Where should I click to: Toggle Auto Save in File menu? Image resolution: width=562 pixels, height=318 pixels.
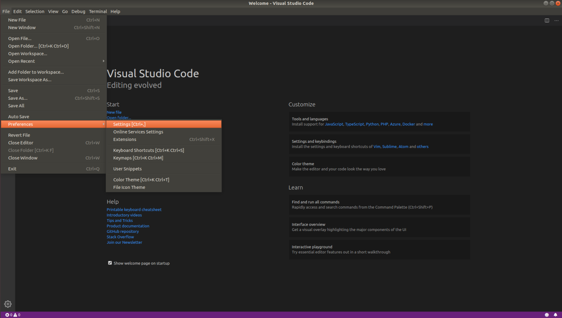[54, 117]
